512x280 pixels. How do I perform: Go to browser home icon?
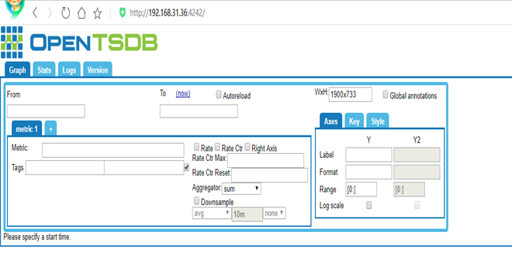click(x=81, y=13)
